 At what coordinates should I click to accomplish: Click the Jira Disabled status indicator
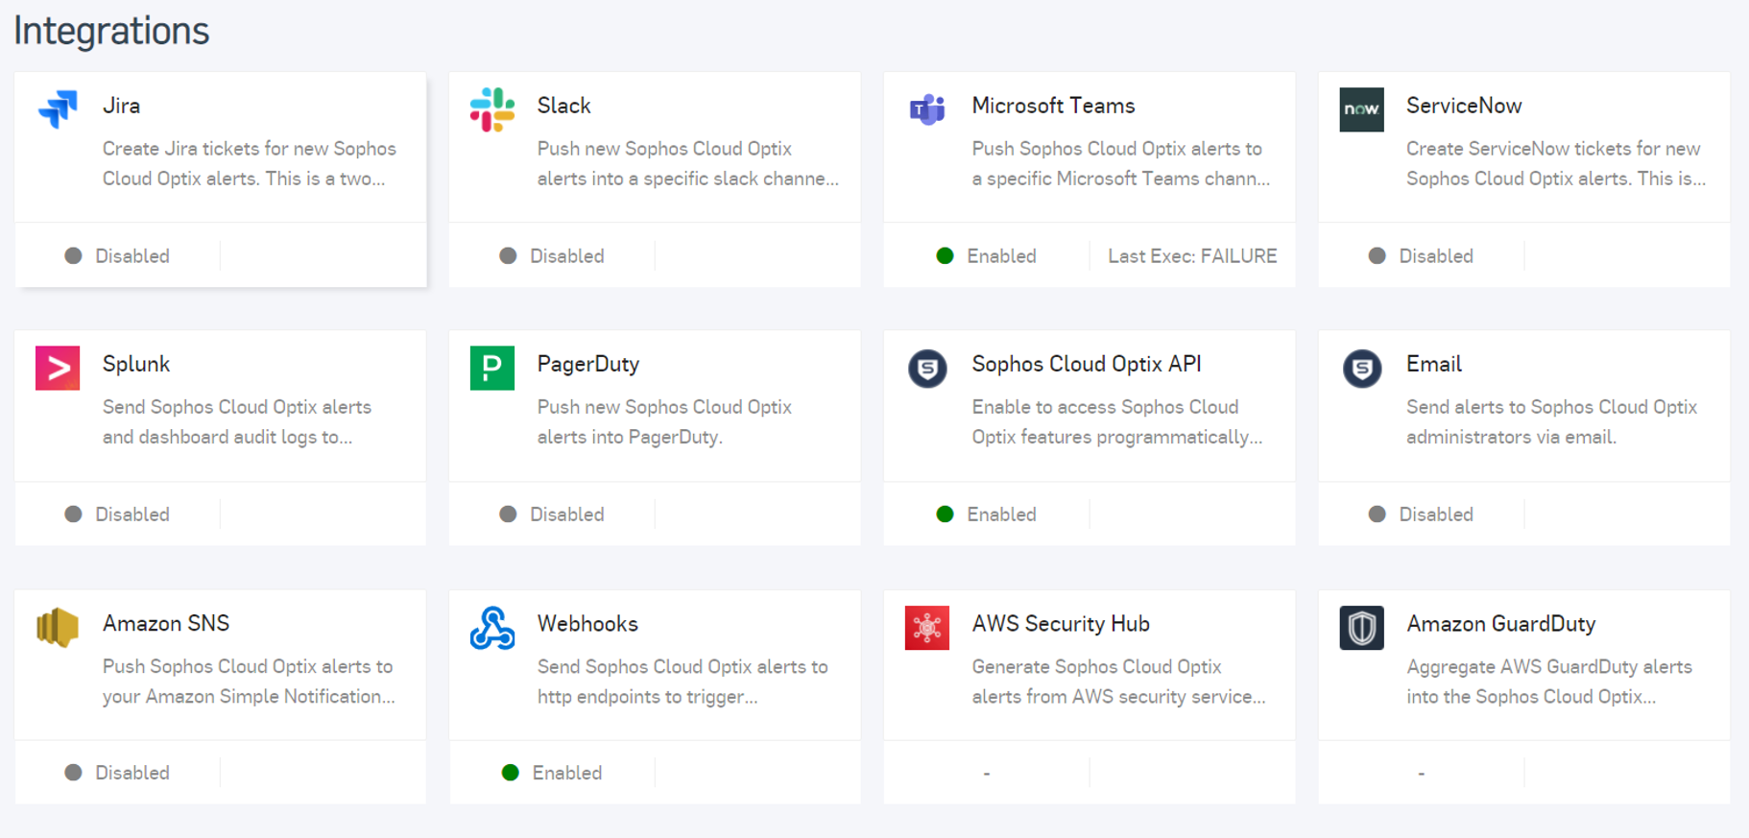click(118, 256)
